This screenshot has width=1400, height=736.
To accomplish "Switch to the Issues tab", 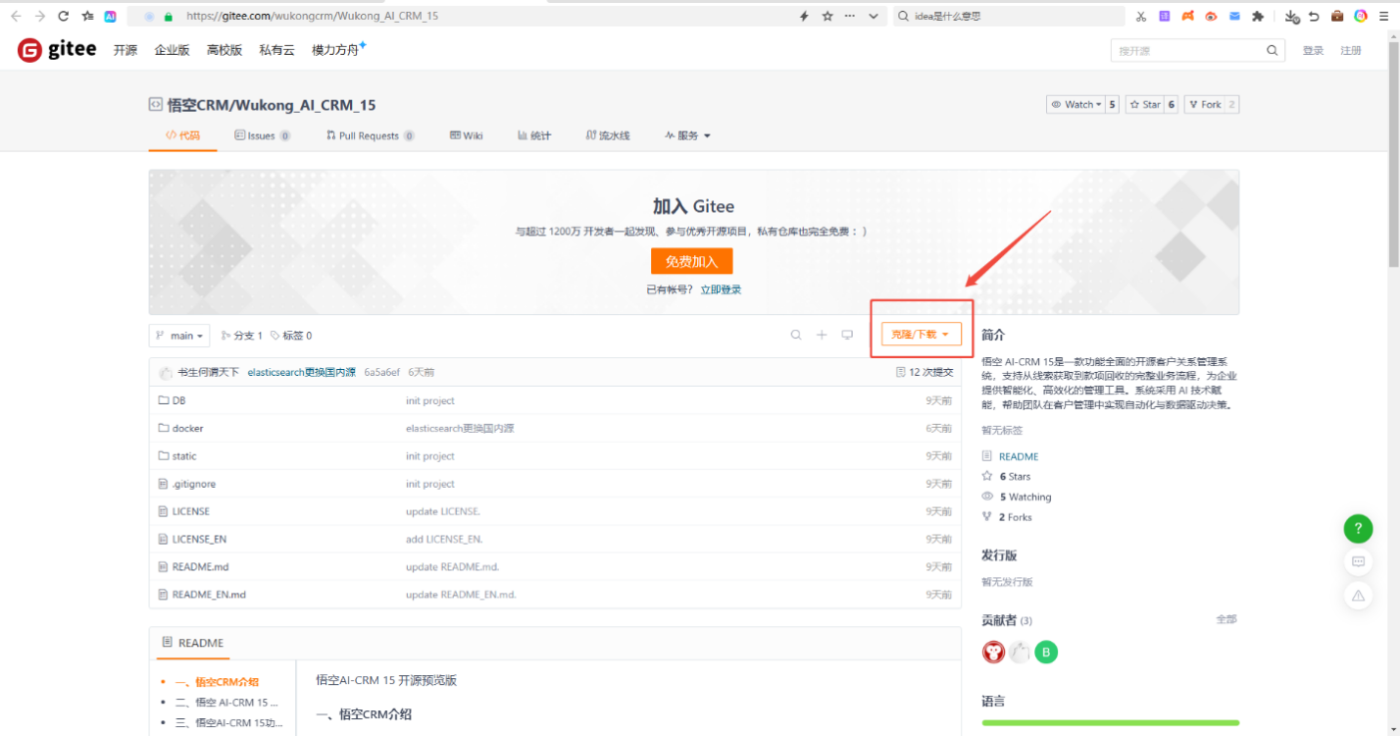I will 261,136.
